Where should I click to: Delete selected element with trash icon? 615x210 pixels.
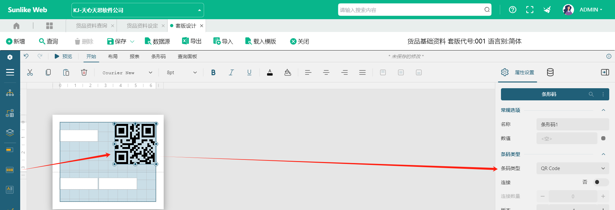(x=84, y=73)
